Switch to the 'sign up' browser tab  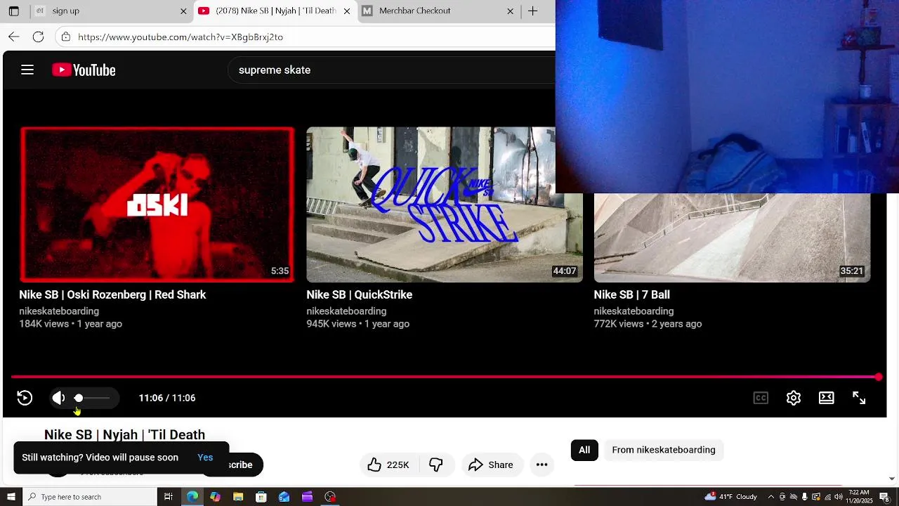(x=105, y=11)
